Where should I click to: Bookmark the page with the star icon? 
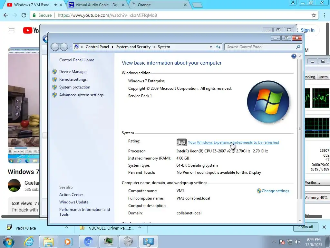coord(314,15)
